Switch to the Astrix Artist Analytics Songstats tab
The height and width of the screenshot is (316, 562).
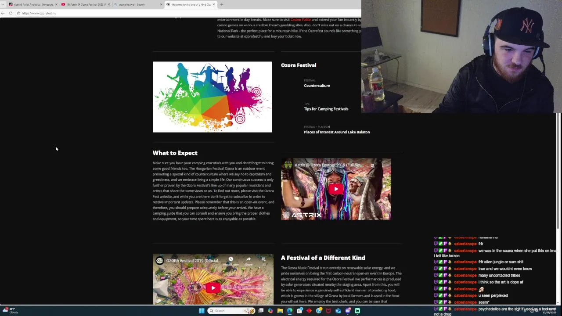[33, 4]
